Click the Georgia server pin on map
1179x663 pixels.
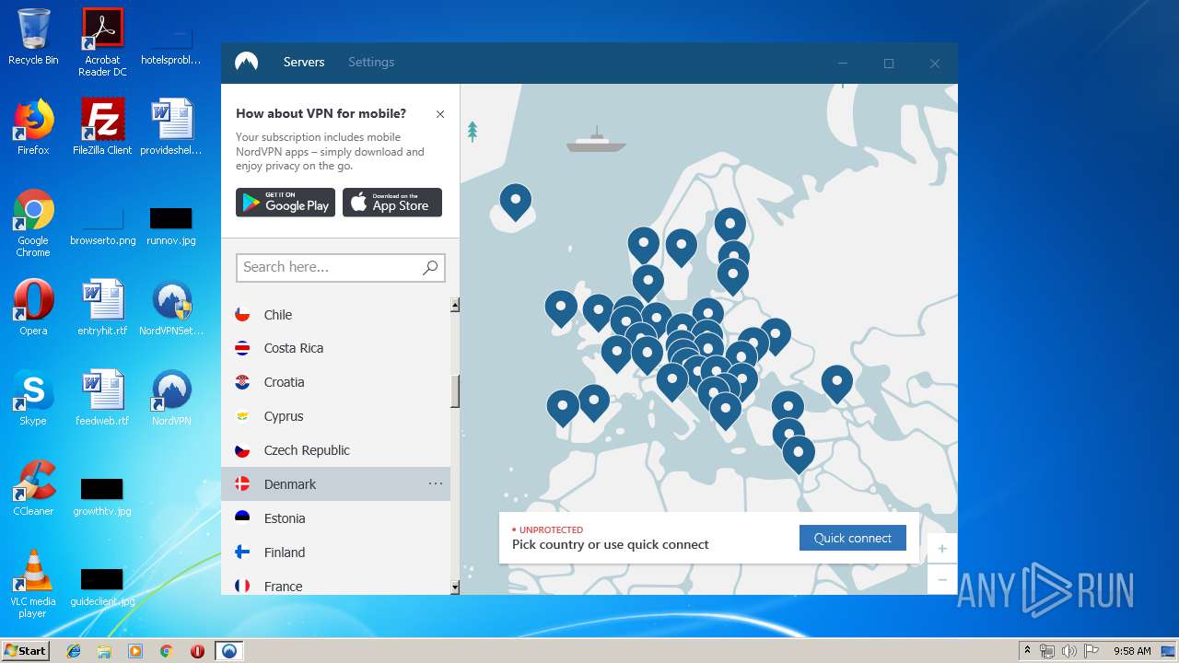(x=837, y=383)
